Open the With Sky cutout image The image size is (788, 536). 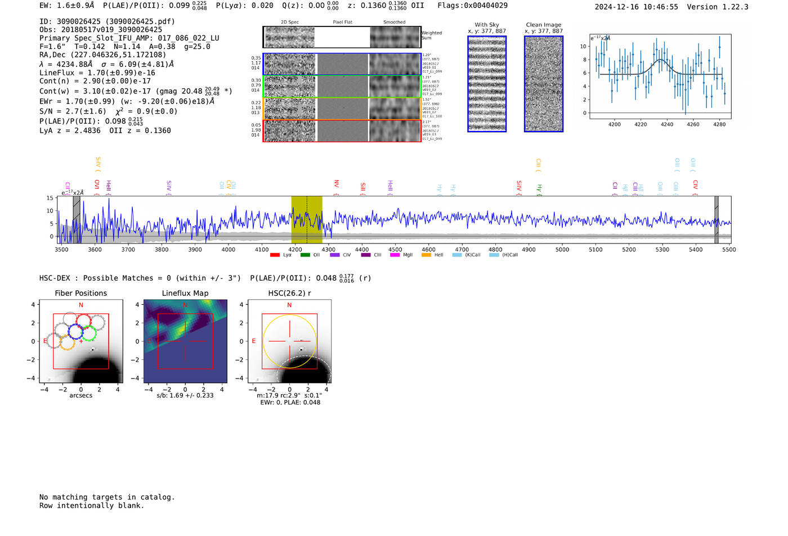click(x=487, y=84)
